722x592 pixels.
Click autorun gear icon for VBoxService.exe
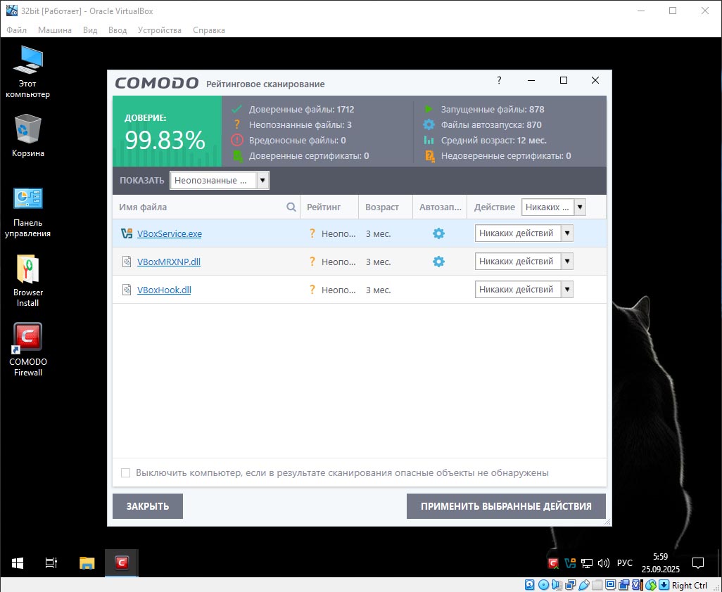tap(438, 233)
